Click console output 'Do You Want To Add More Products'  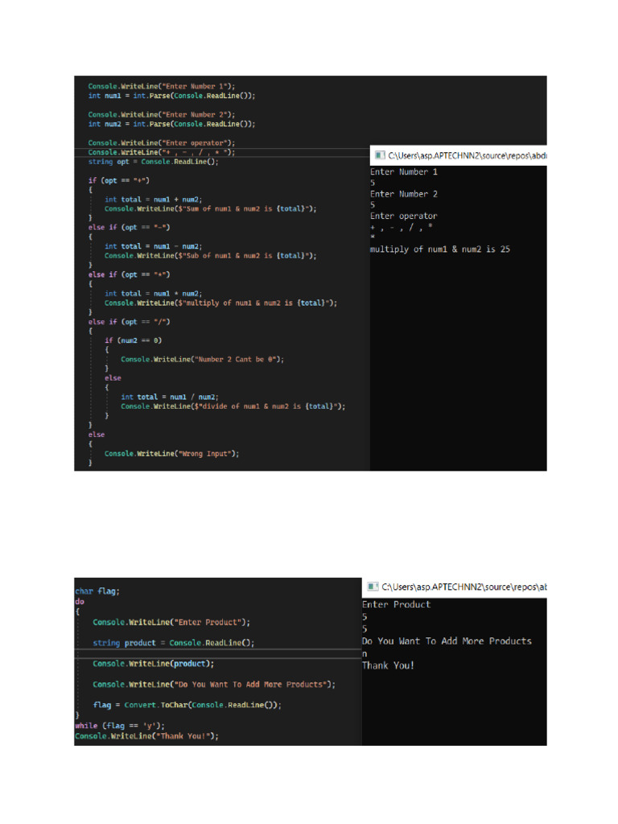point(447,641)
